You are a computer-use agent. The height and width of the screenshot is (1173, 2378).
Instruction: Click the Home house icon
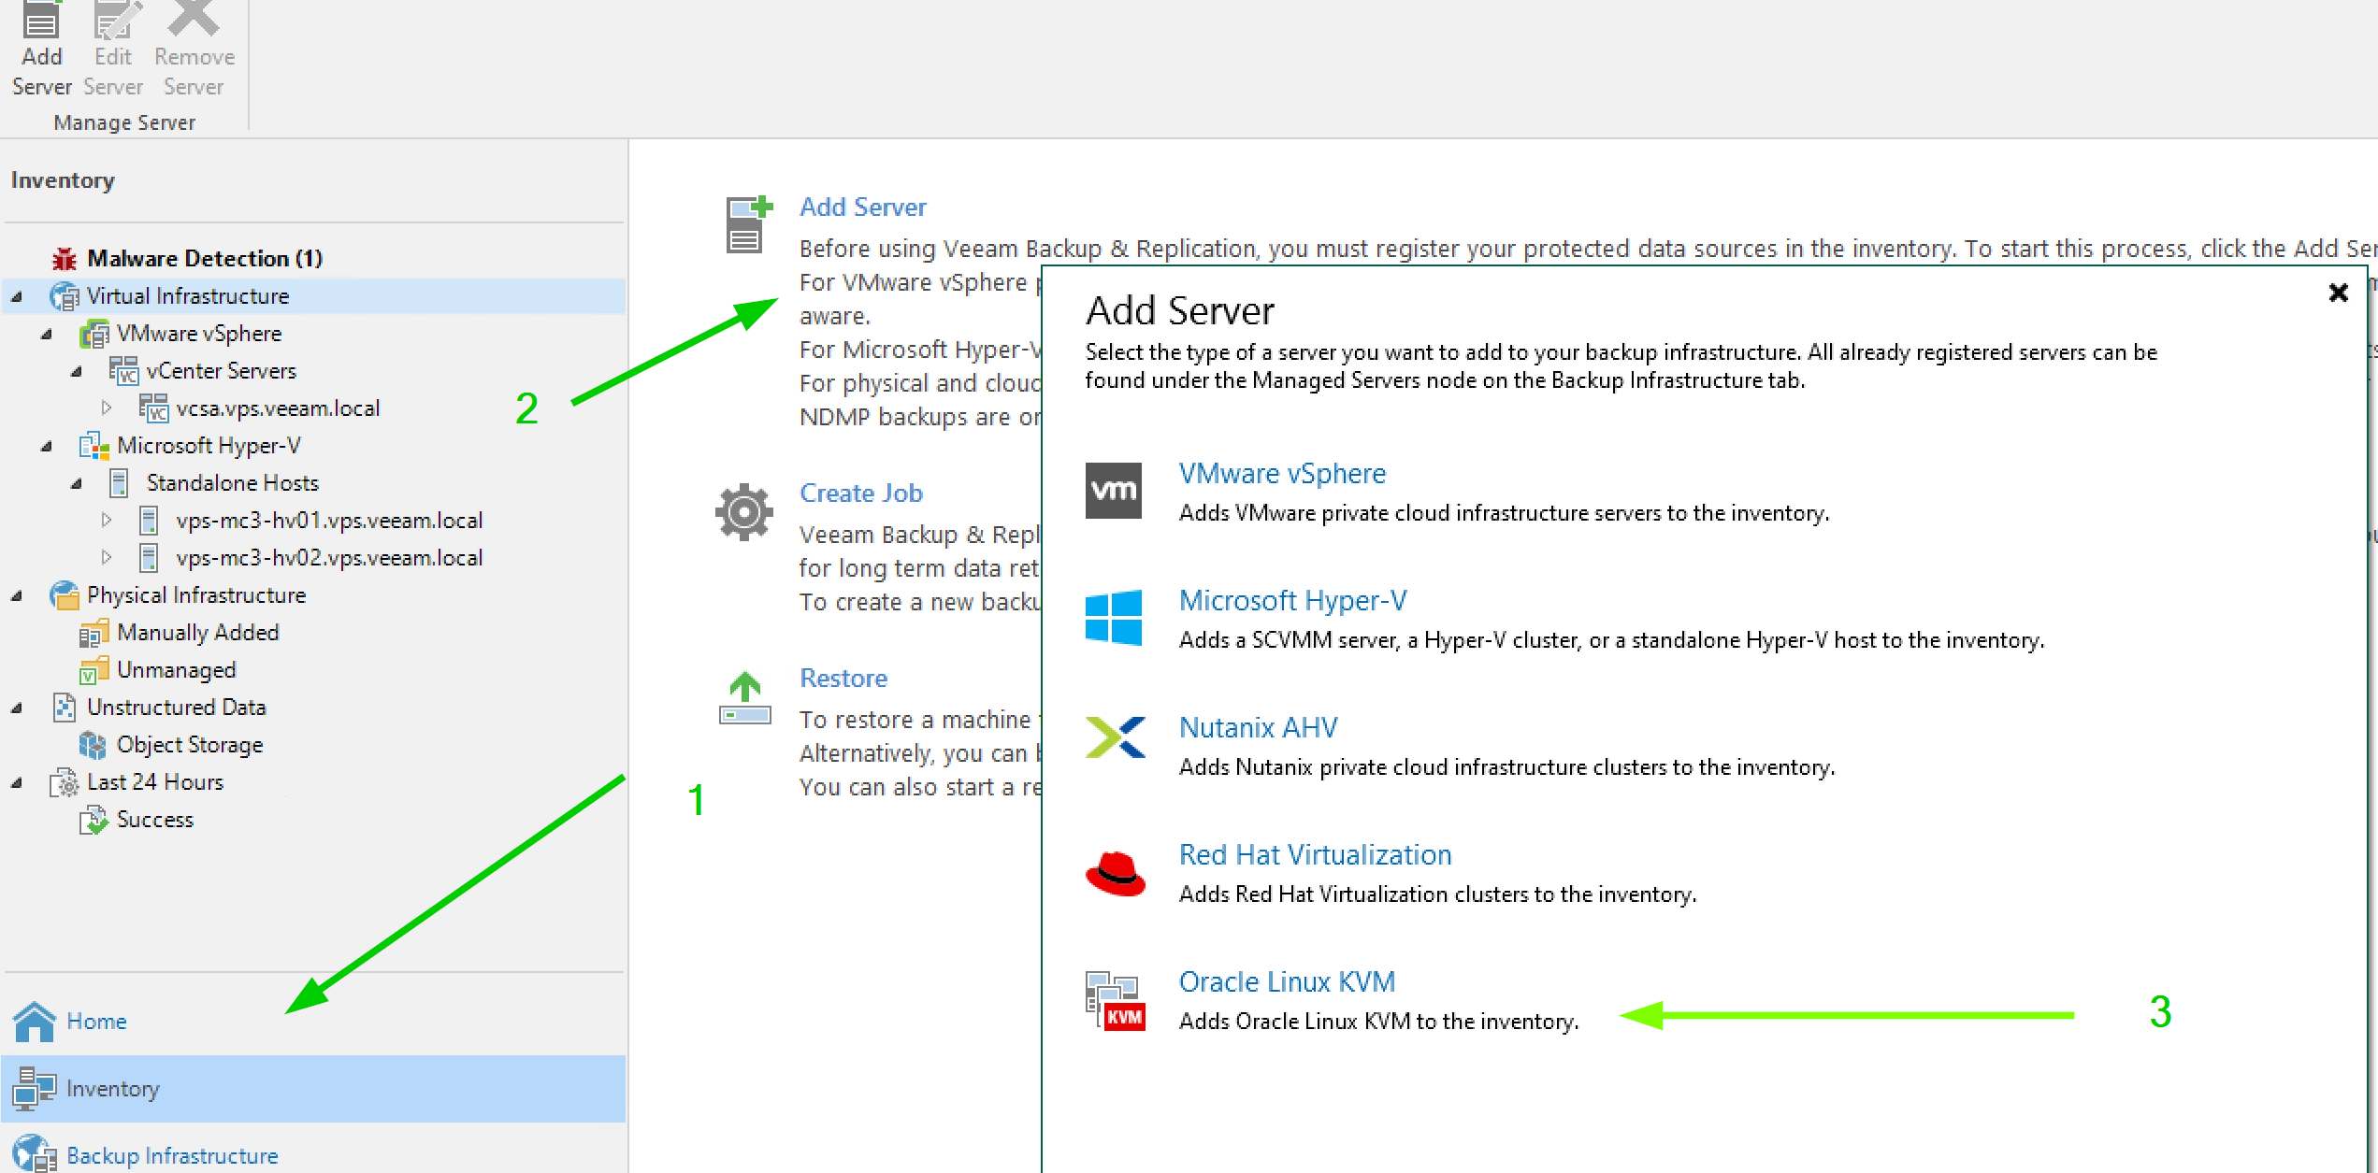pyautogui.click(x=35, y=1021)
